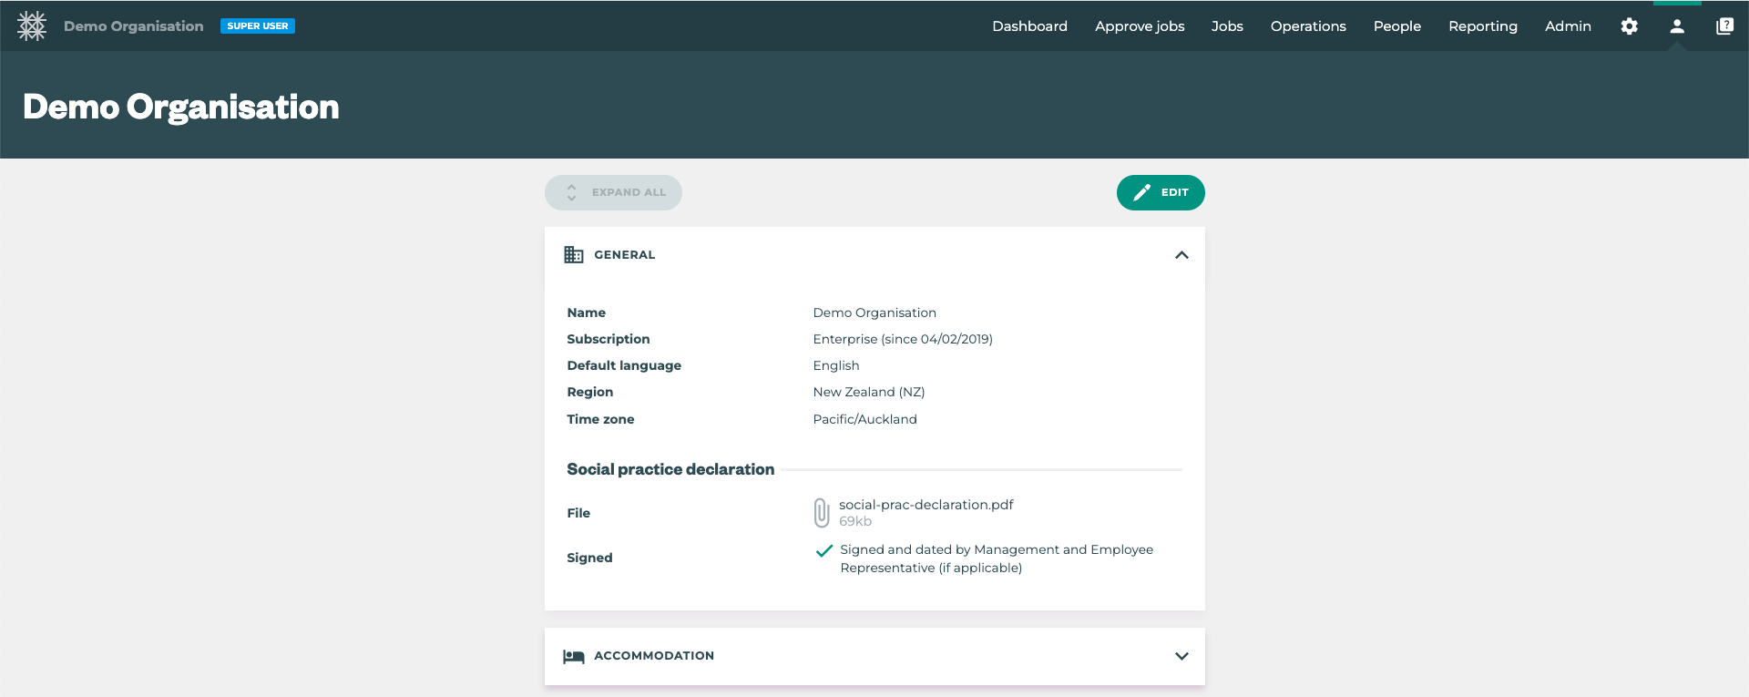
Task: Go to the Dashboard menu
Action: coord(1029,26)
